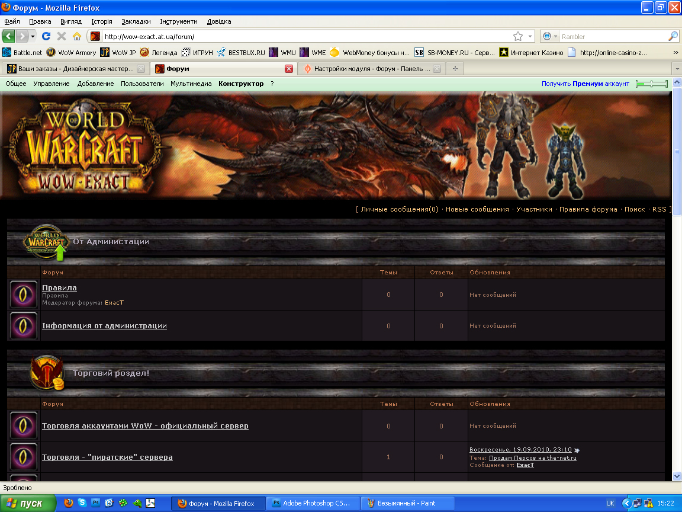682x512 pixels.
Task: Open the WMU bookmark
Action: tap(282, 53)
